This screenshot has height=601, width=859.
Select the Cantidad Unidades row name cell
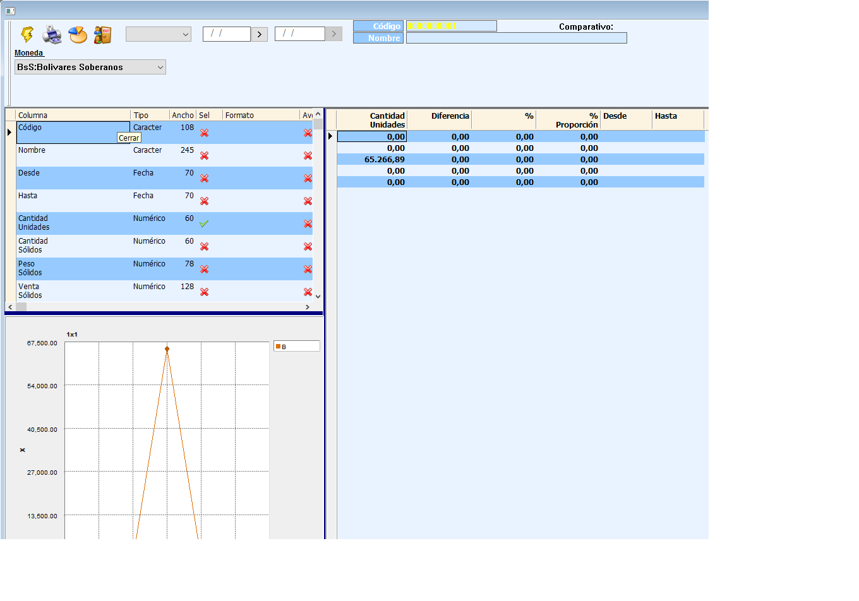(x=73, y=223)
